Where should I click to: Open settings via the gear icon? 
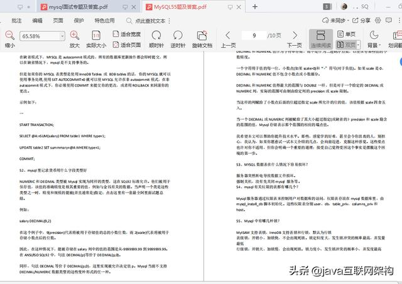(378, 20)
